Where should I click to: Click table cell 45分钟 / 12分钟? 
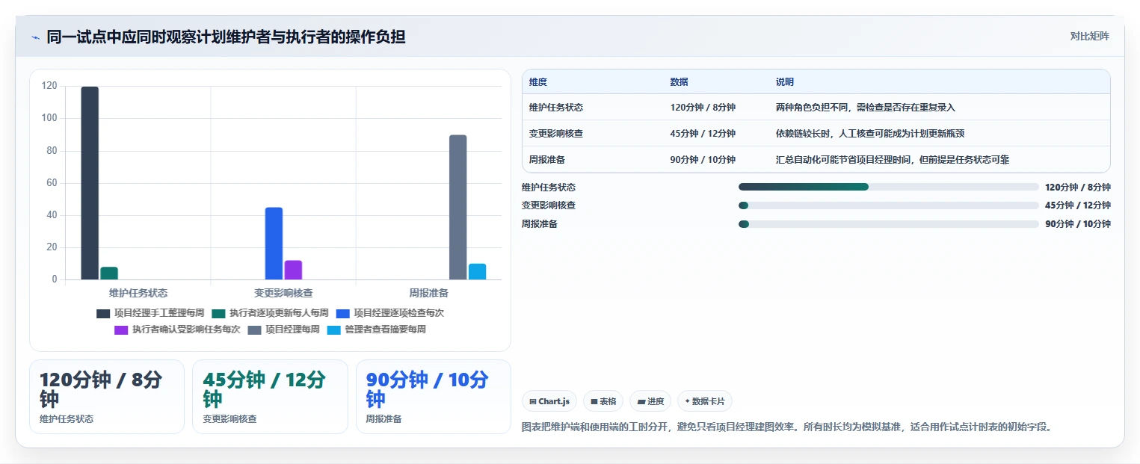click(703, 134)
